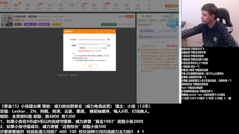Click the level 10 indicator at top left
The height and width of the screenshot is (134, 239).
[6, 6]
